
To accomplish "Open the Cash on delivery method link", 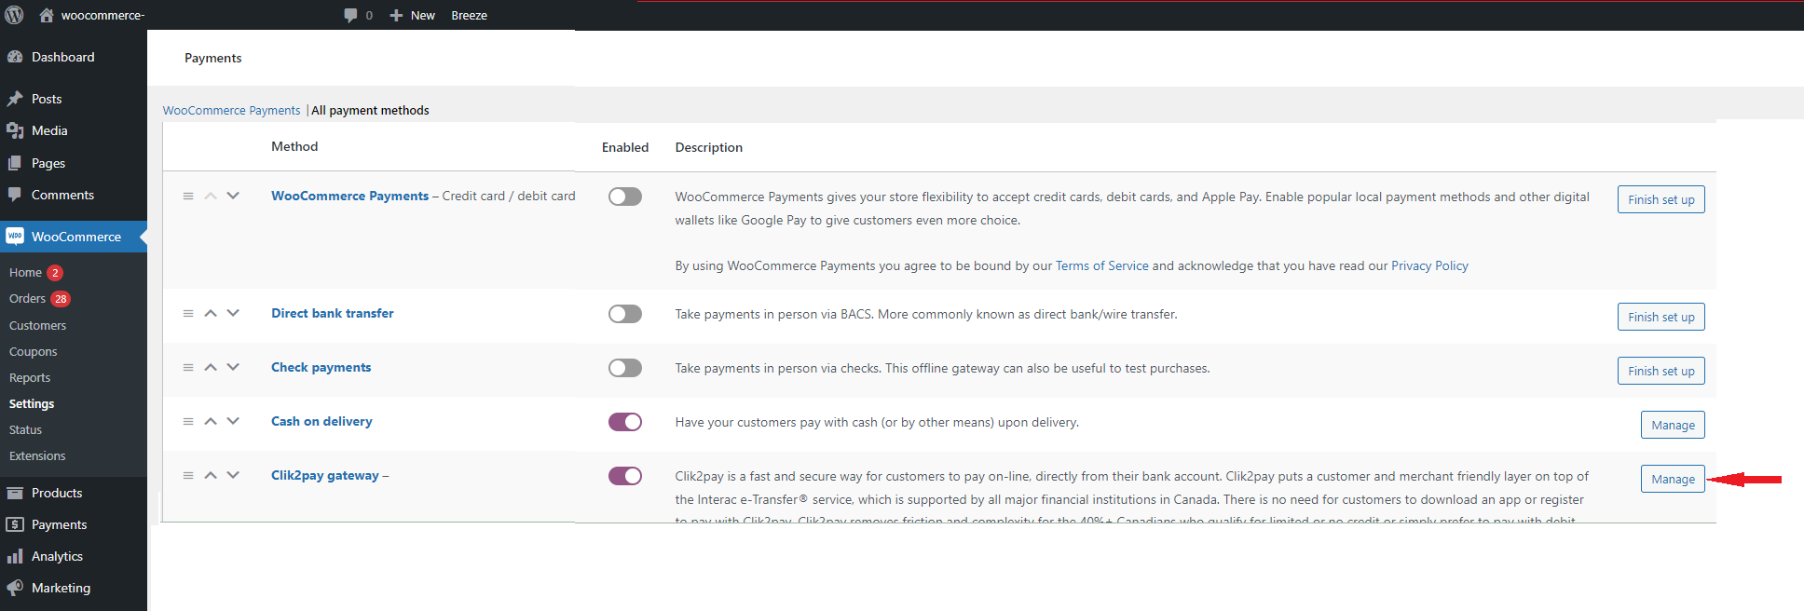I will coord(321,421).
